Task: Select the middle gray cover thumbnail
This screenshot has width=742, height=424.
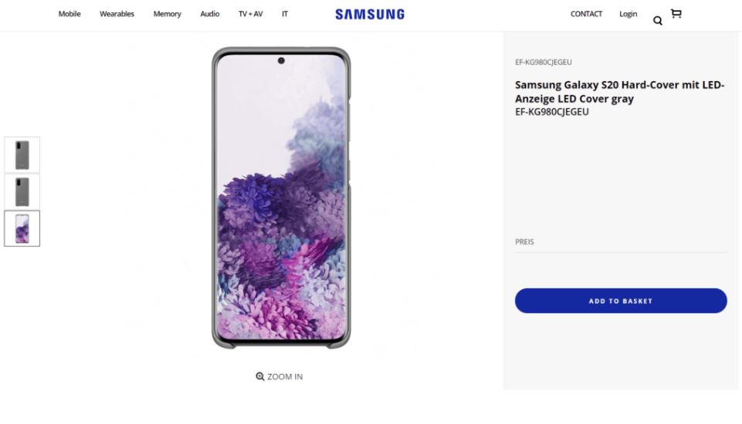Action: click(x=22, y=192)
